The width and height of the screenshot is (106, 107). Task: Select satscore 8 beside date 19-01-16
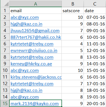point(73,97)
